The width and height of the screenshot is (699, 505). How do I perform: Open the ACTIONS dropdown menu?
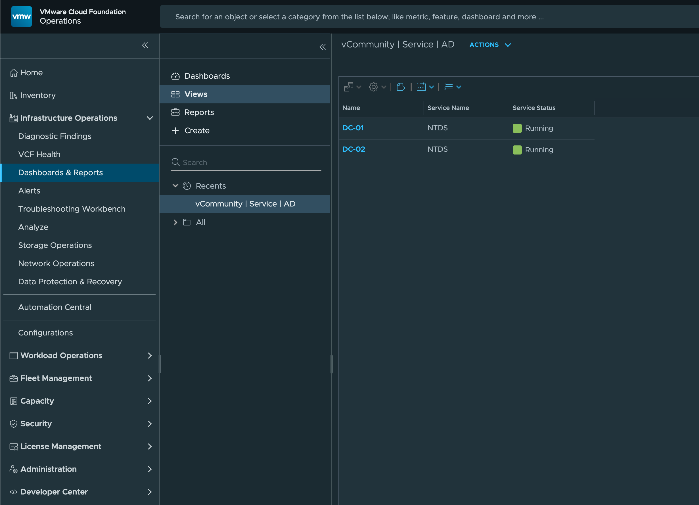(490, 45)
